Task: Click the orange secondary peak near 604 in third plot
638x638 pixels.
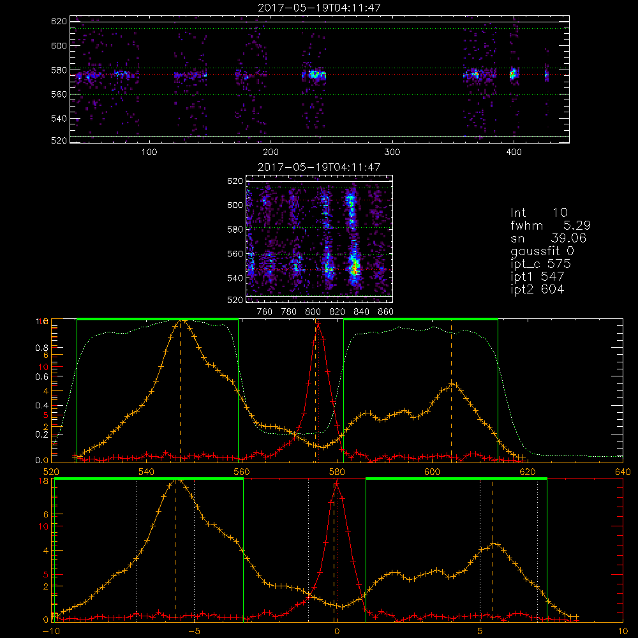Action: click(452, 383)
